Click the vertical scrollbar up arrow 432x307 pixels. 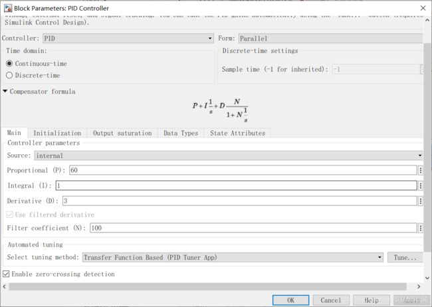[427, 20]
